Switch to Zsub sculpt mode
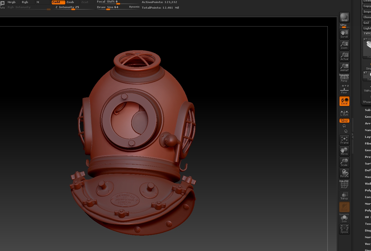This screenshot has width=371, height=251. point(73,2)
